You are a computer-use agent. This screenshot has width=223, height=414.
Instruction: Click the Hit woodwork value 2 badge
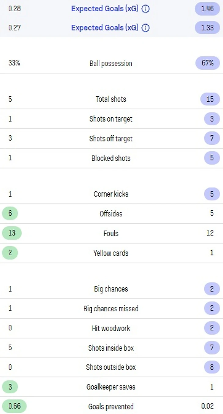tap(212, 328)
